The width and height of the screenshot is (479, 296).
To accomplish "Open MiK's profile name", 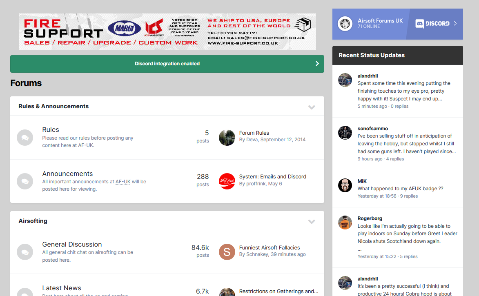I will [x=362, y=181].
